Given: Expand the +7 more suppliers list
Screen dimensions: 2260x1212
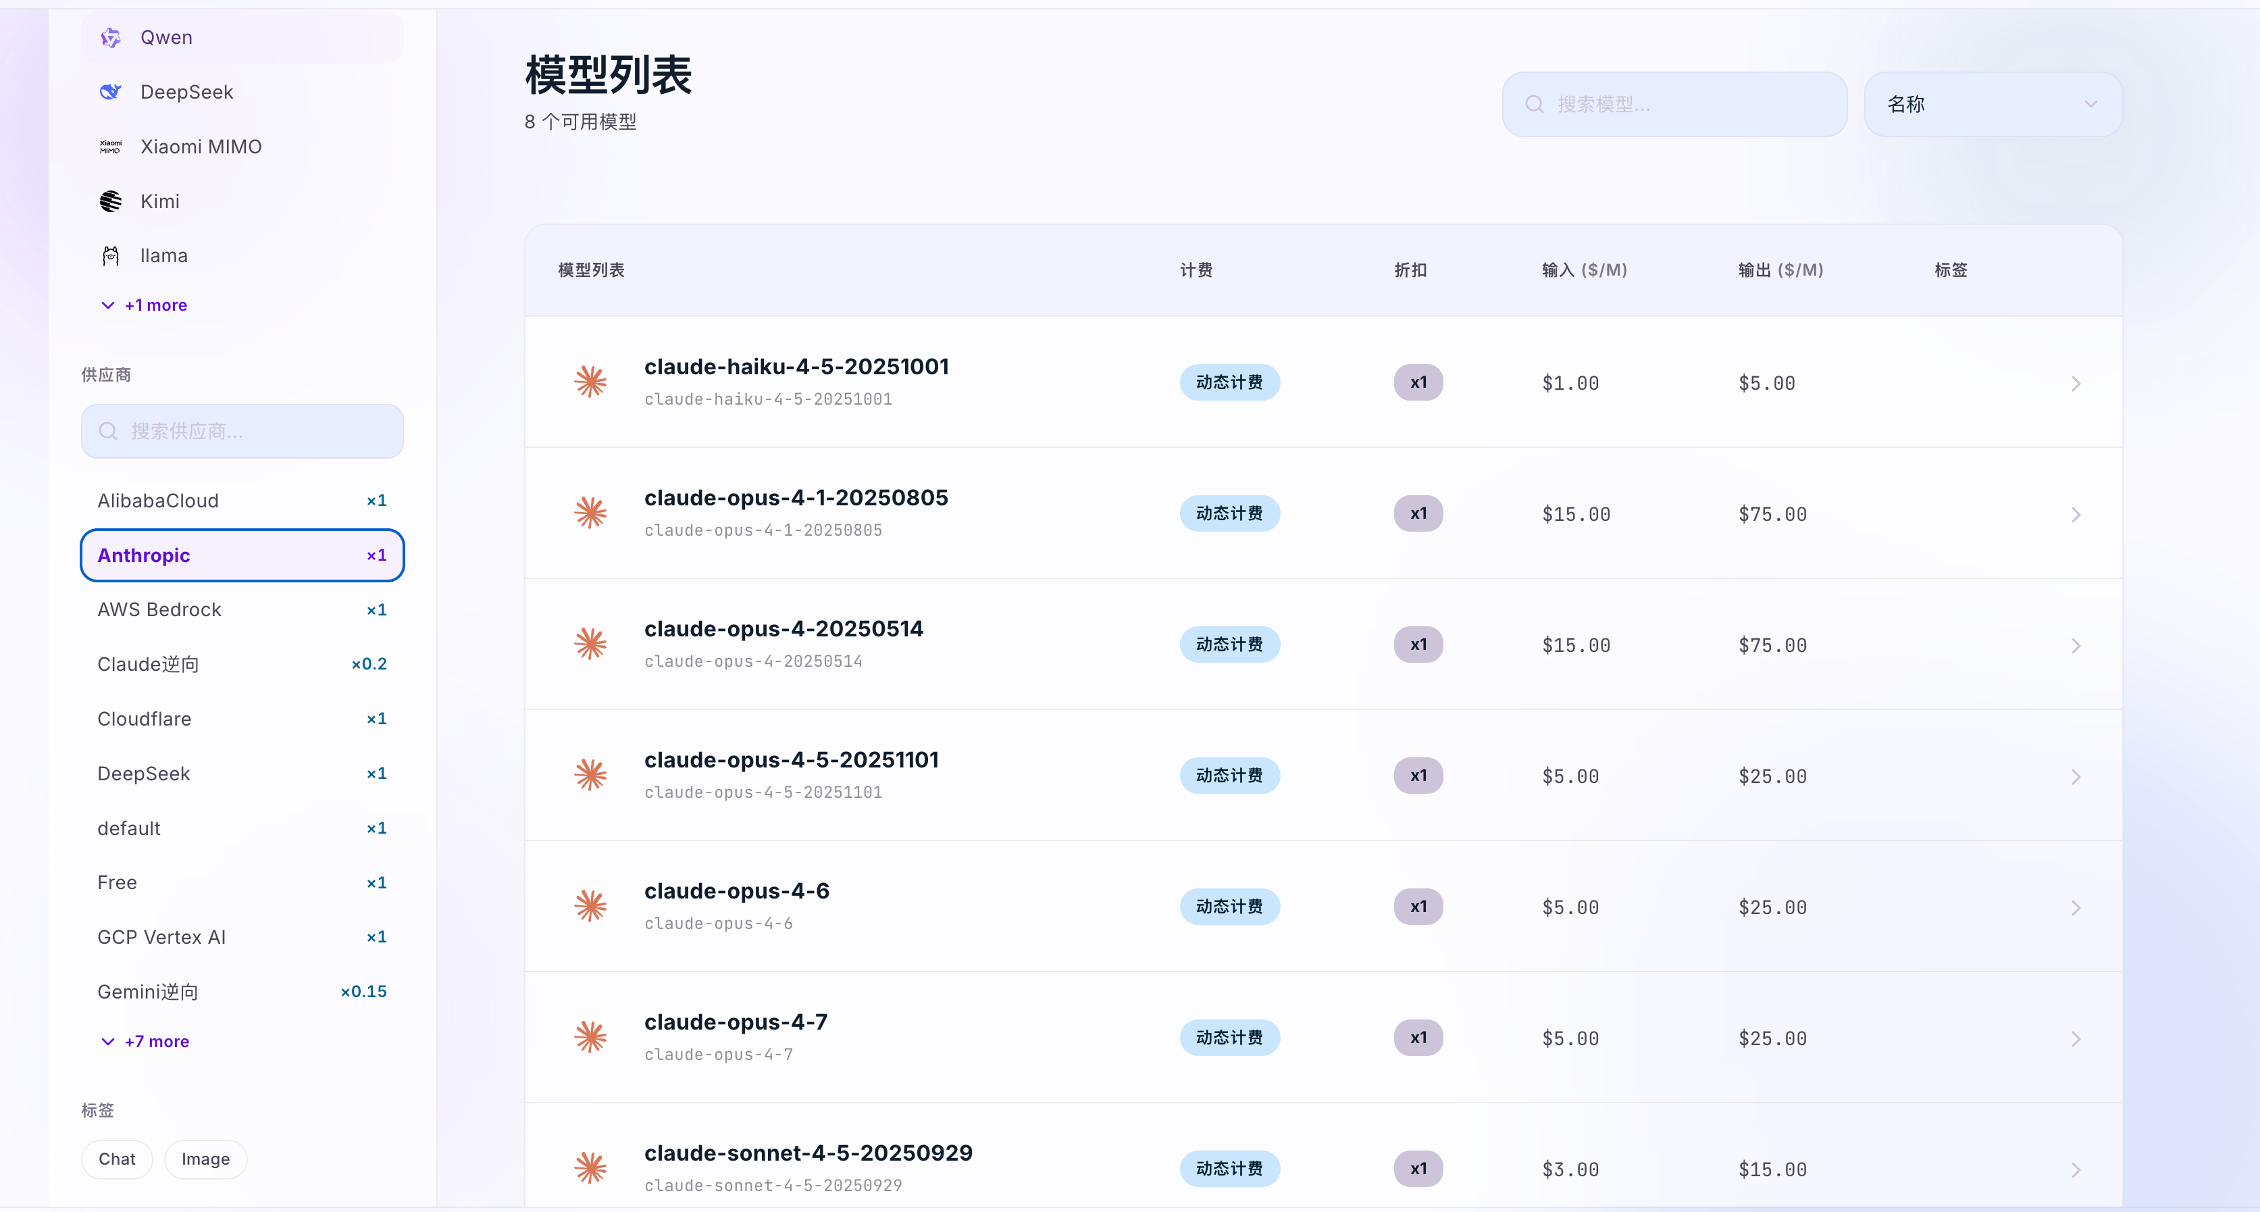Looking at the screenshot, I should coord(146,1042).
